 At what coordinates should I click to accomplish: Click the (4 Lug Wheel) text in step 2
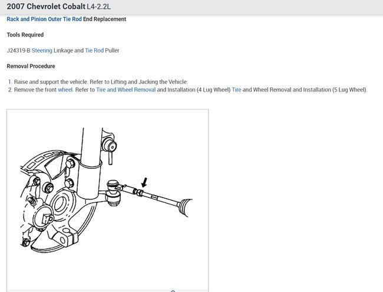[213, 90]
